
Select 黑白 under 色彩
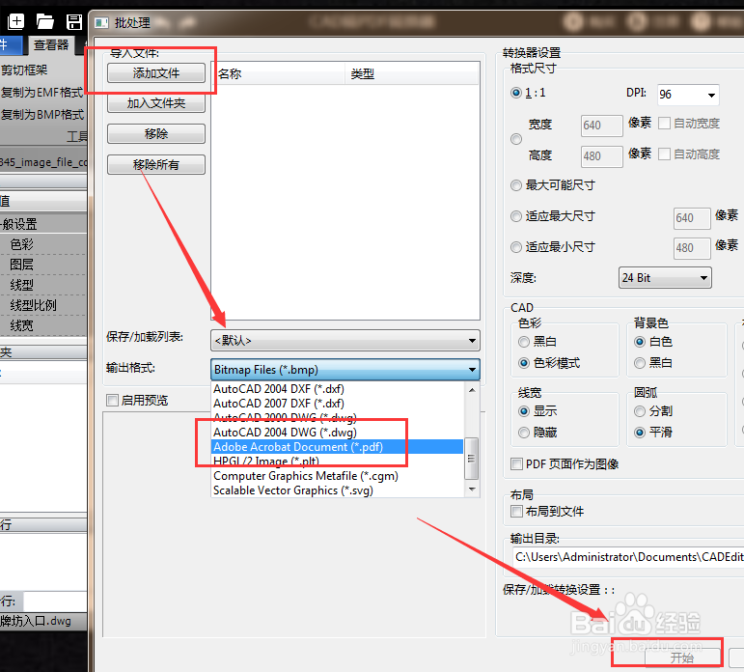pos(524,342)
